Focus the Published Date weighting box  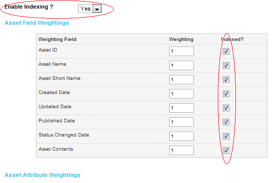pyautogui.click(x=181, y=122)
